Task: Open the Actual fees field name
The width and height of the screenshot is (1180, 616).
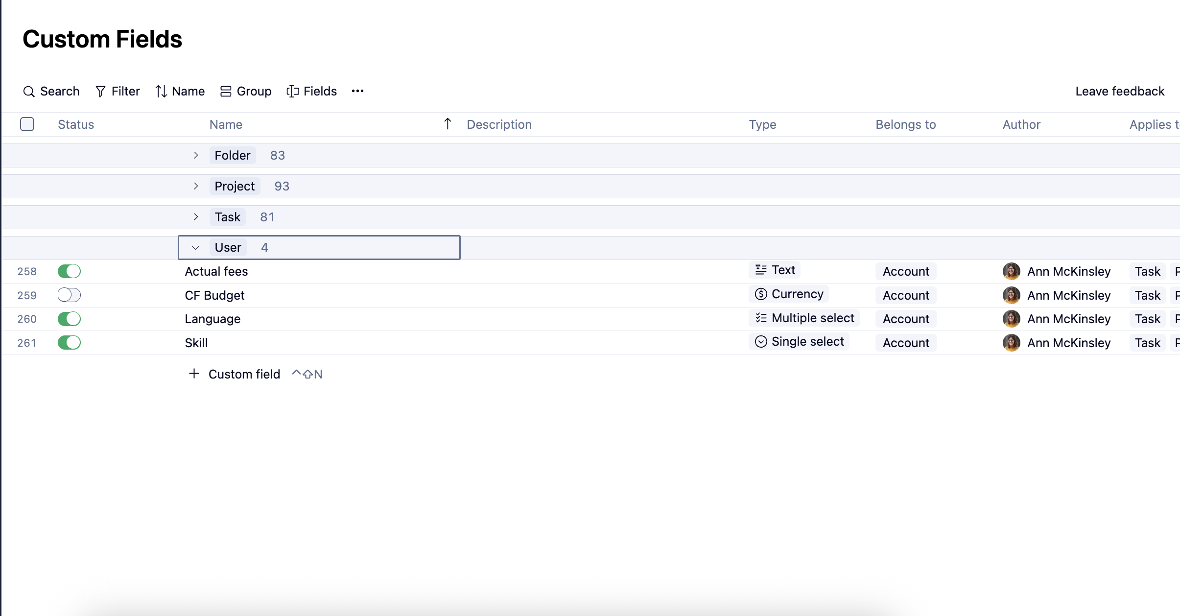Action: pyautogui.click(x=216, y=271)
